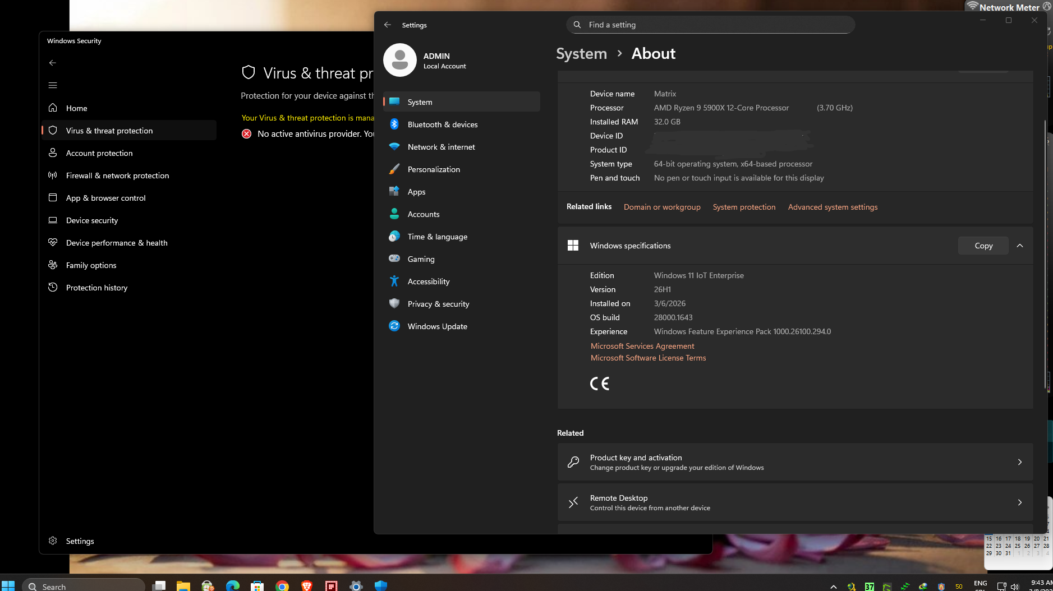Viewport: 1053px width, 591px height.
Task: Open Microsoft Software License Terms link
Action: (648, 358)
